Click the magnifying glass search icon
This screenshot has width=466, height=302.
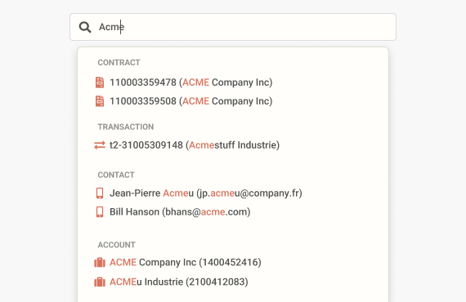click(85, 27)
